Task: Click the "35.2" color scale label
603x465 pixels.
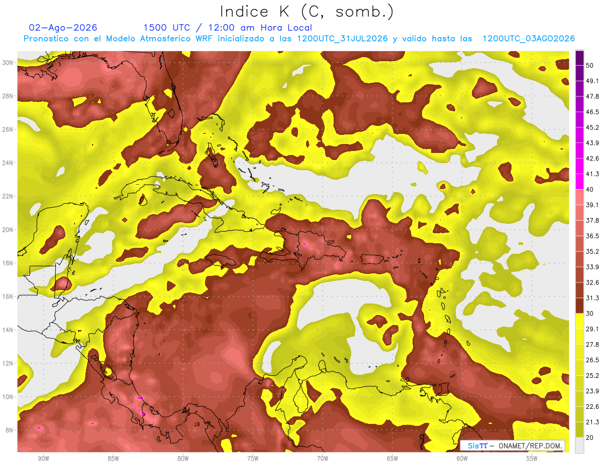Action: tap(592, 252)
